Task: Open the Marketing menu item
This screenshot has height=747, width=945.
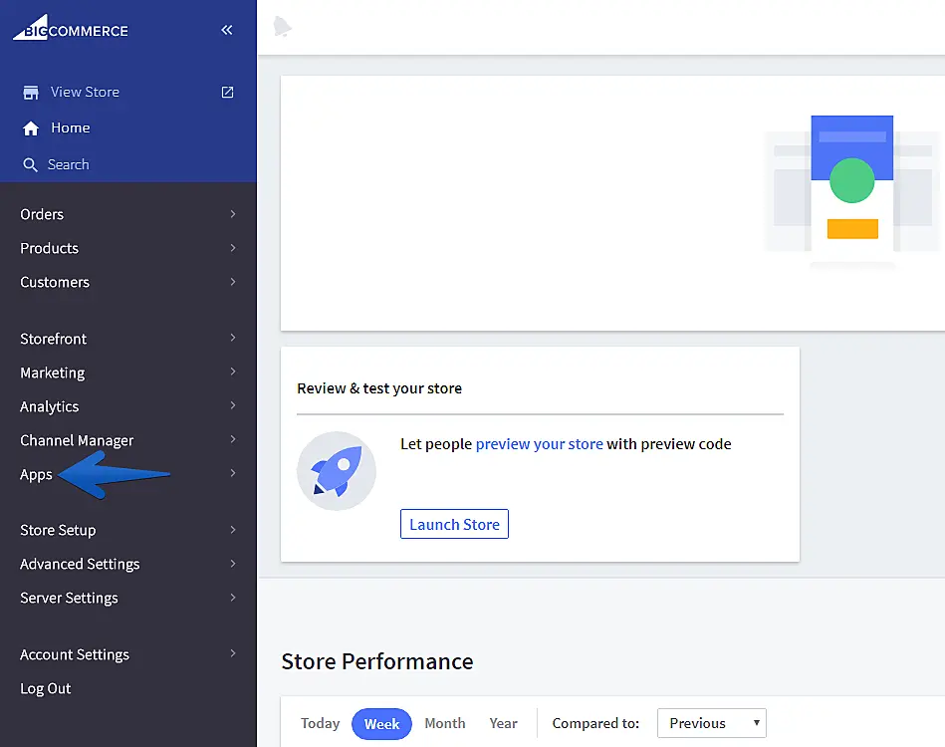Action: tap(53, 373)
